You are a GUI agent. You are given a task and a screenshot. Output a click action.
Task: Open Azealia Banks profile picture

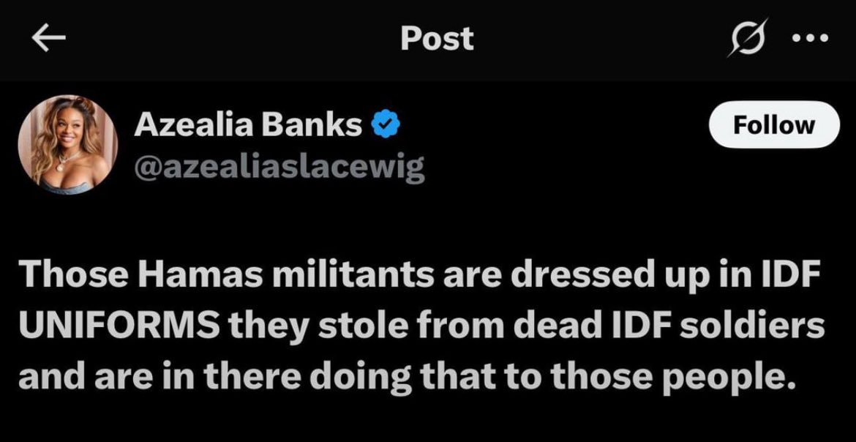point(68,145)
